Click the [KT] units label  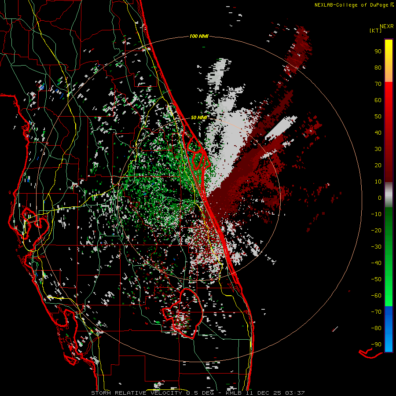click(x=375, y=30)
